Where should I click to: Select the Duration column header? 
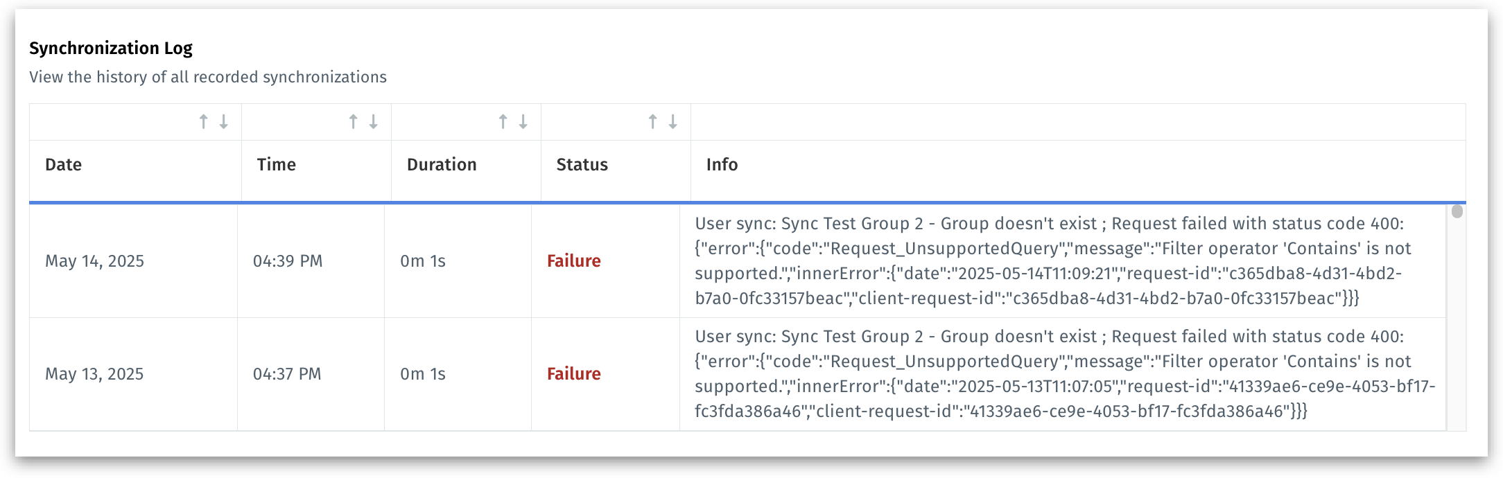pyautogui.click(x=442, y=165)
